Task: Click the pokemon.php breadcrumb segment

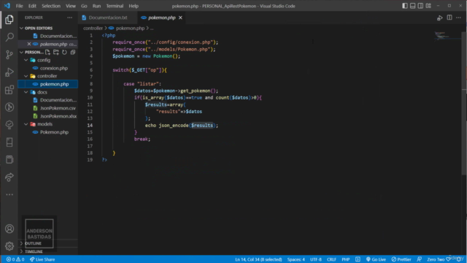Action: (130, 28)
